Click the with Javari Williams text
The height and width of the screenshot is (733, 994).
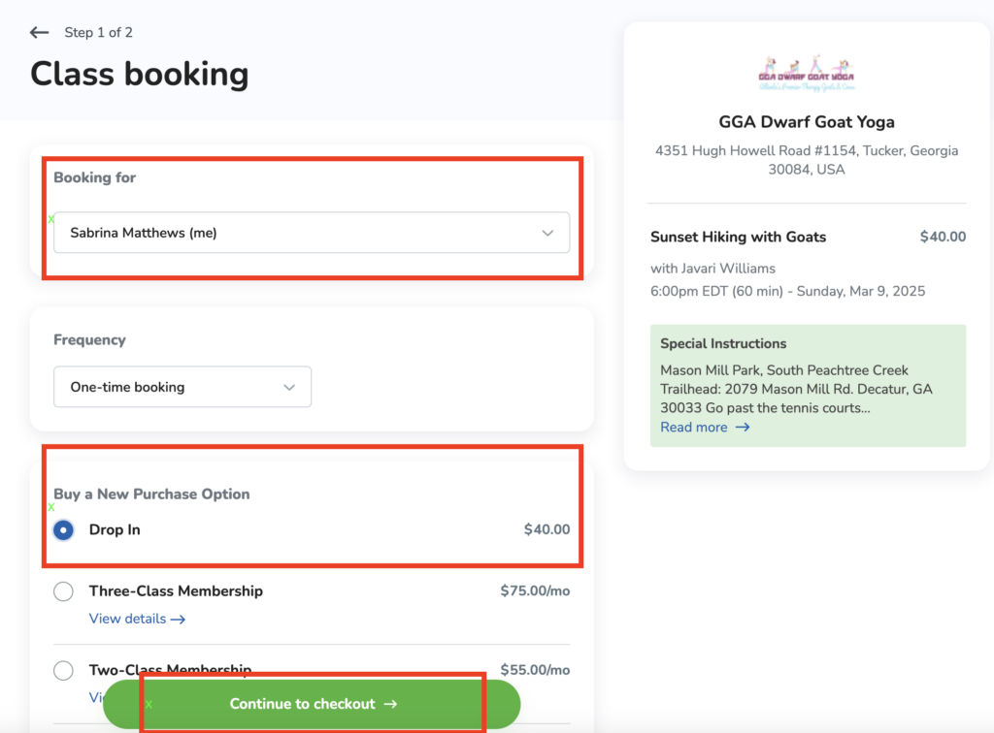point(712,269)
